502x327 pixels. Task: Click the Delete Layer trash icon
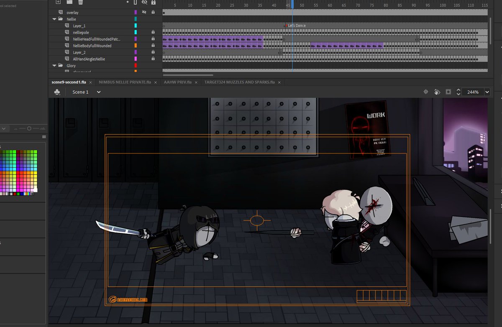pyautogui.click(x=81, y=2)
